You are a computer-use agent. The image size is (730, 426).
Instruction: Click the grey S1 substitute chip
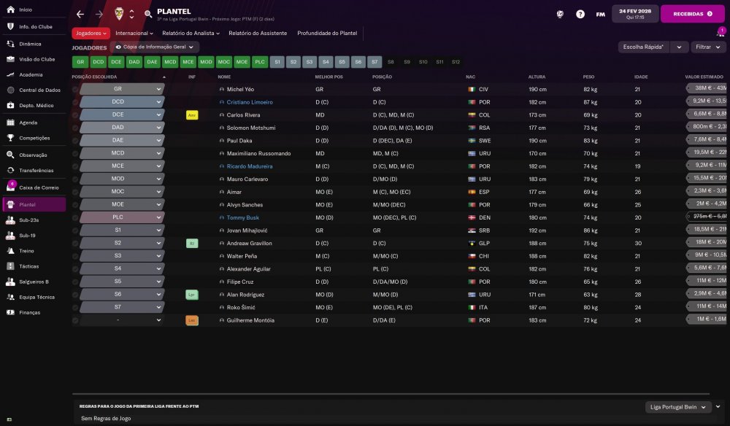(277, 62)
